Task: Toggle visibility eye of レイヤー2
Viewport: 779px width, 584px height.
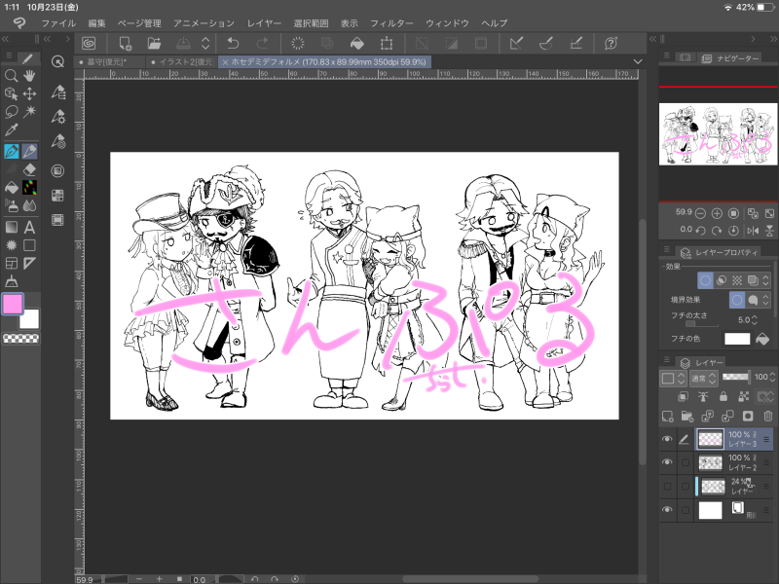Action: [x=667, y=461]
